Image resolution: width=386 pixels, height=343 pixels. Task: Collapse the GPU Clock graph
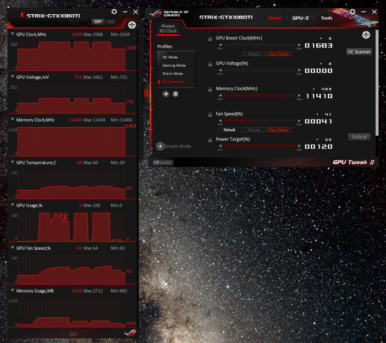coord(12,34)
